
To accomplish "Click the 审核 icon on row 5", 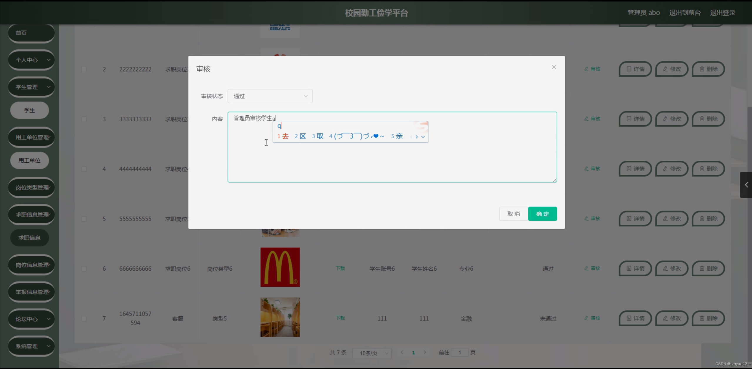I will [x=592, y=218].
